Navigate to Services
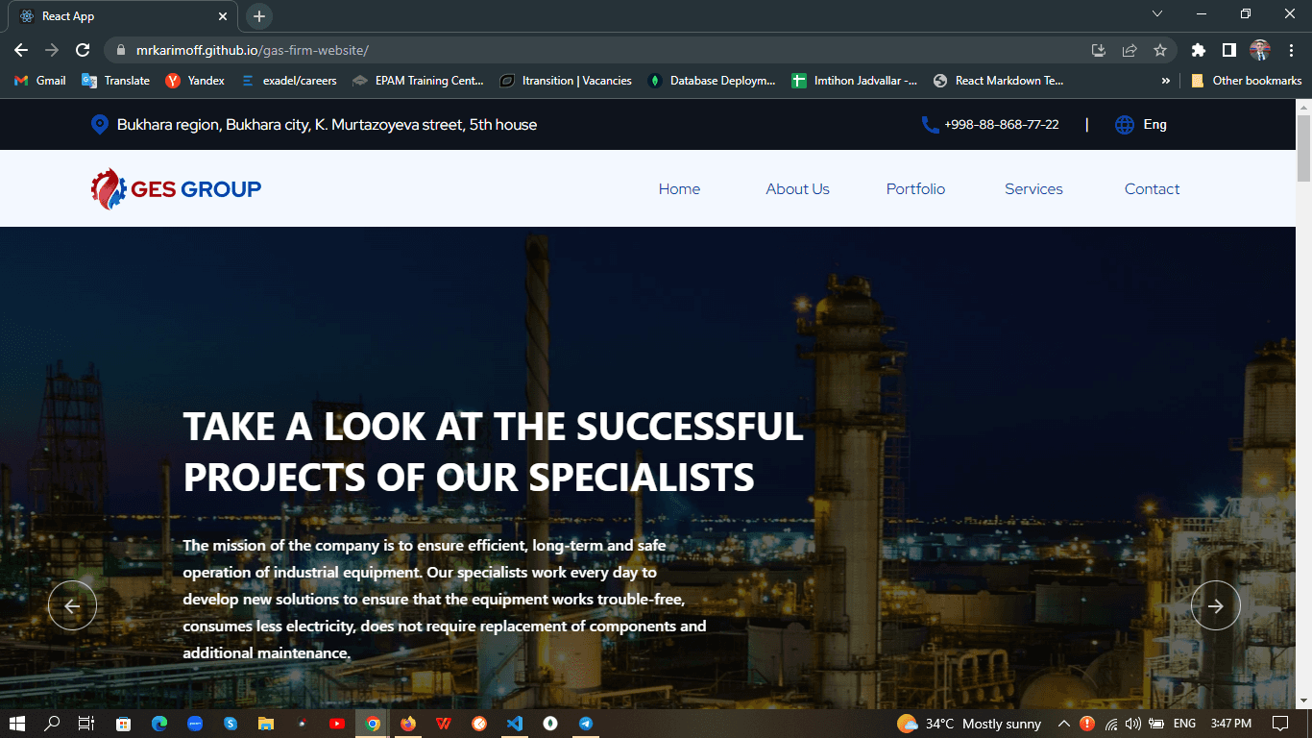 (1033, 188)
